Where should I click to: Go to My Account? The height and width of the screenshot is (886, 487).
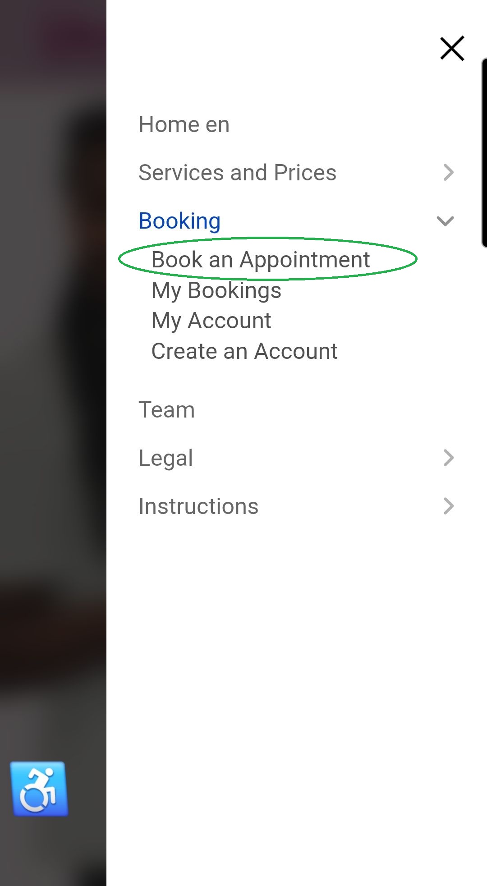pyautogui.click(x=211, y=321)
